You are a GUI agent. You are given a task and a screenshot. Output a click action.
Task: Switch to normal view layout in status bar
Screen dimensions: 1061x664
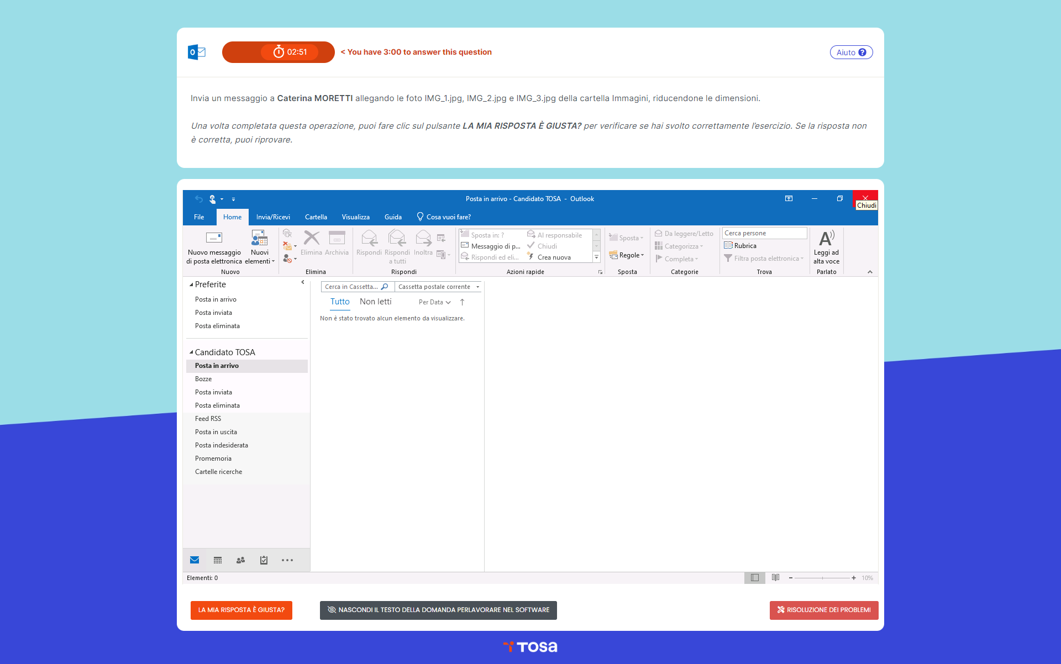pyautogui.click(x=754, y=578)
